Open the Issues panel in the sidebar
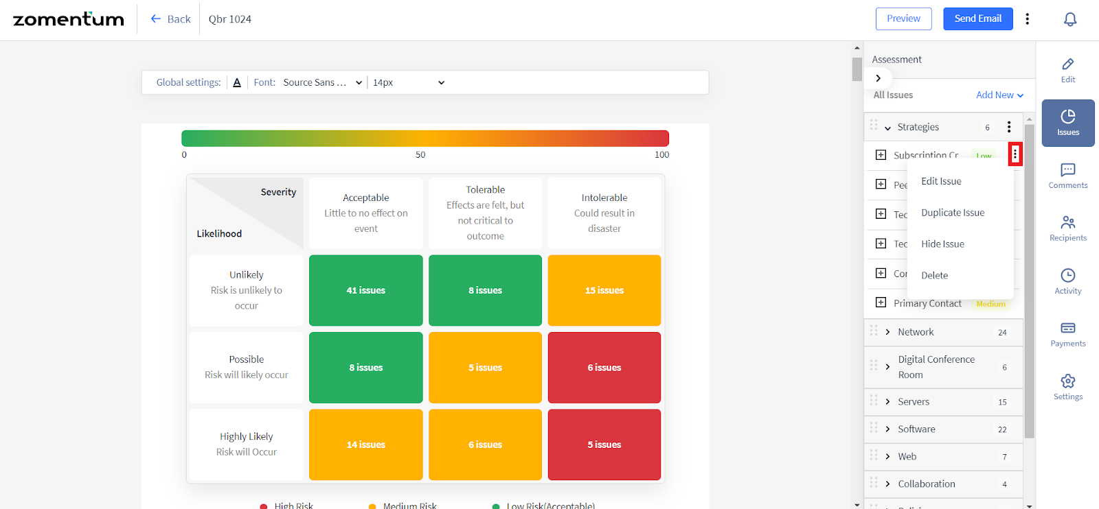Image resolution: width=1099 pixels, height=509 pixels. click(1068, 123)
